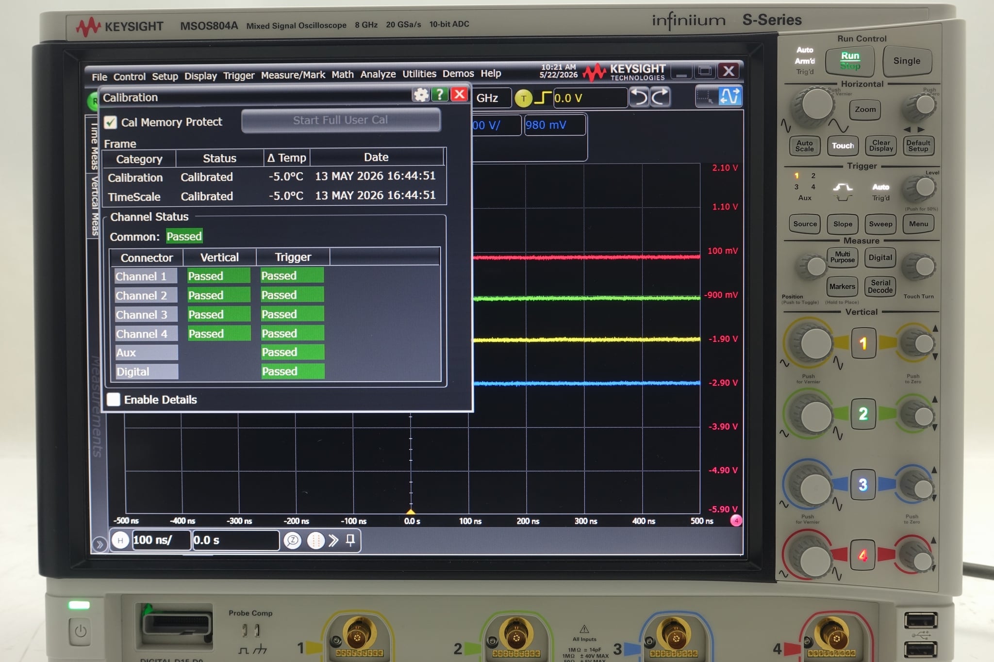The image size is (994, 662).
Task: Open the Trigger menu
Action: pyautogui.click(x=238, y=76)
